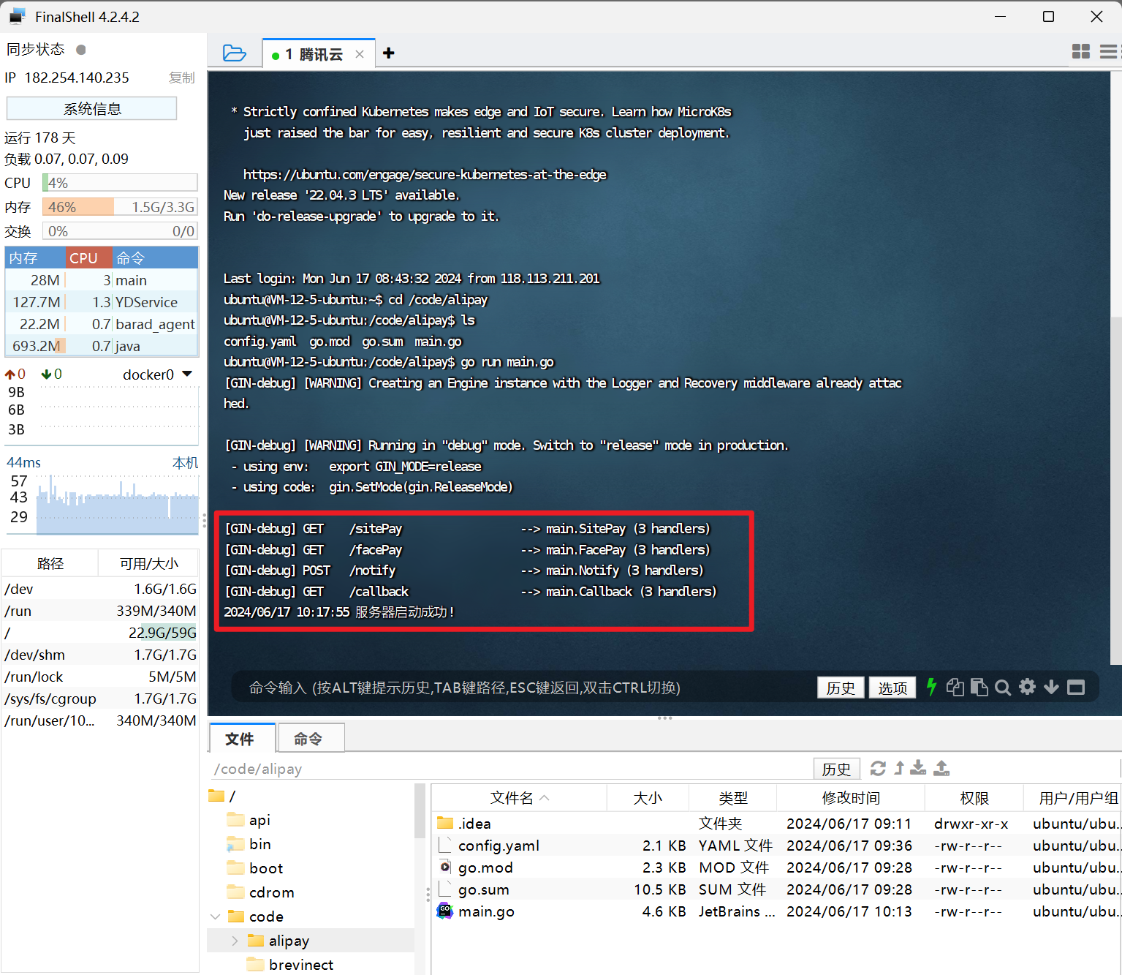
Task: Collapse the code folder in tree
Action: point(216,916)
